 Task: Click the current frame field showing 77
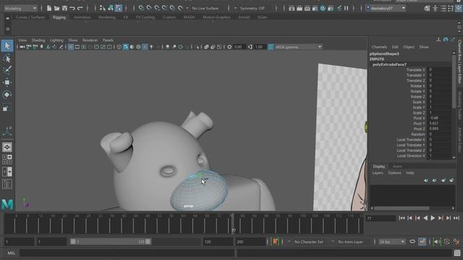[381, 218]
